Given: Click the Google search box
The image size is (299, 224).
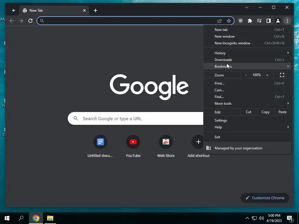Looking at the screenshot, I should pyautogui.click(x=135, y=118).
